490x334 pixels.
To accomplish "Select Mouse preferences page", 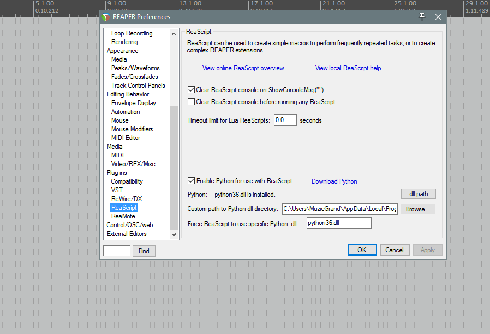I will tap(119, 120).
